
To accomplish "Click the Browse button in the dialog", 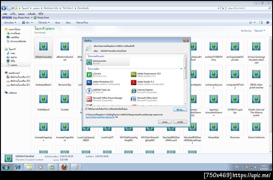I will pos(180,110).
